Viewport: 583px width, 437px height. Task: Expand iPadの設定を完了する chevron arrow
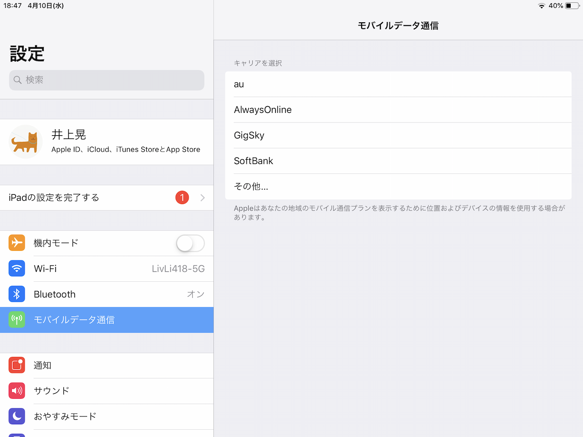203,198
